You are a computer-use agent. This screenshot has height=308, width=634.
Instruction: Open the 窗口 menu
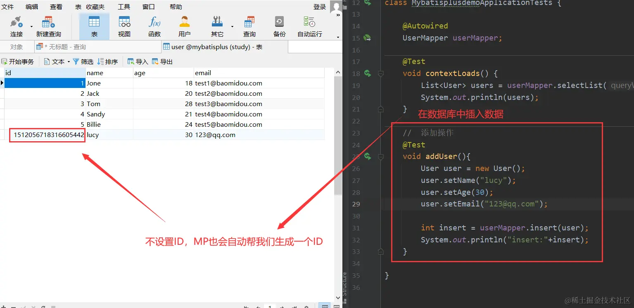[149, 7]
